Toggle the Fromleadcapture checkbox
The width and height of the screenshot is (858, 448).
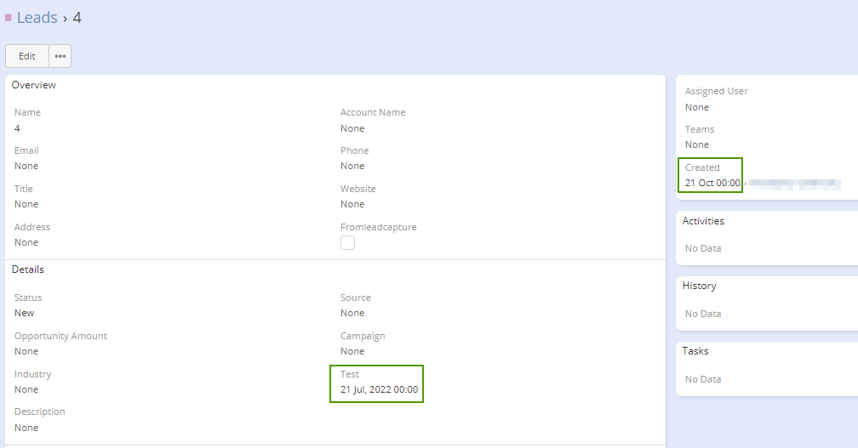point(347,242)
